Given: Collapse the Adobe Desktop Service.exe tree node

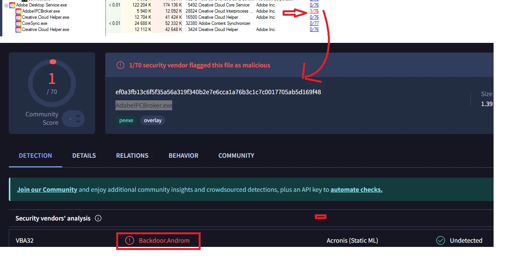Looking at the screenshot, I should 6,5.
